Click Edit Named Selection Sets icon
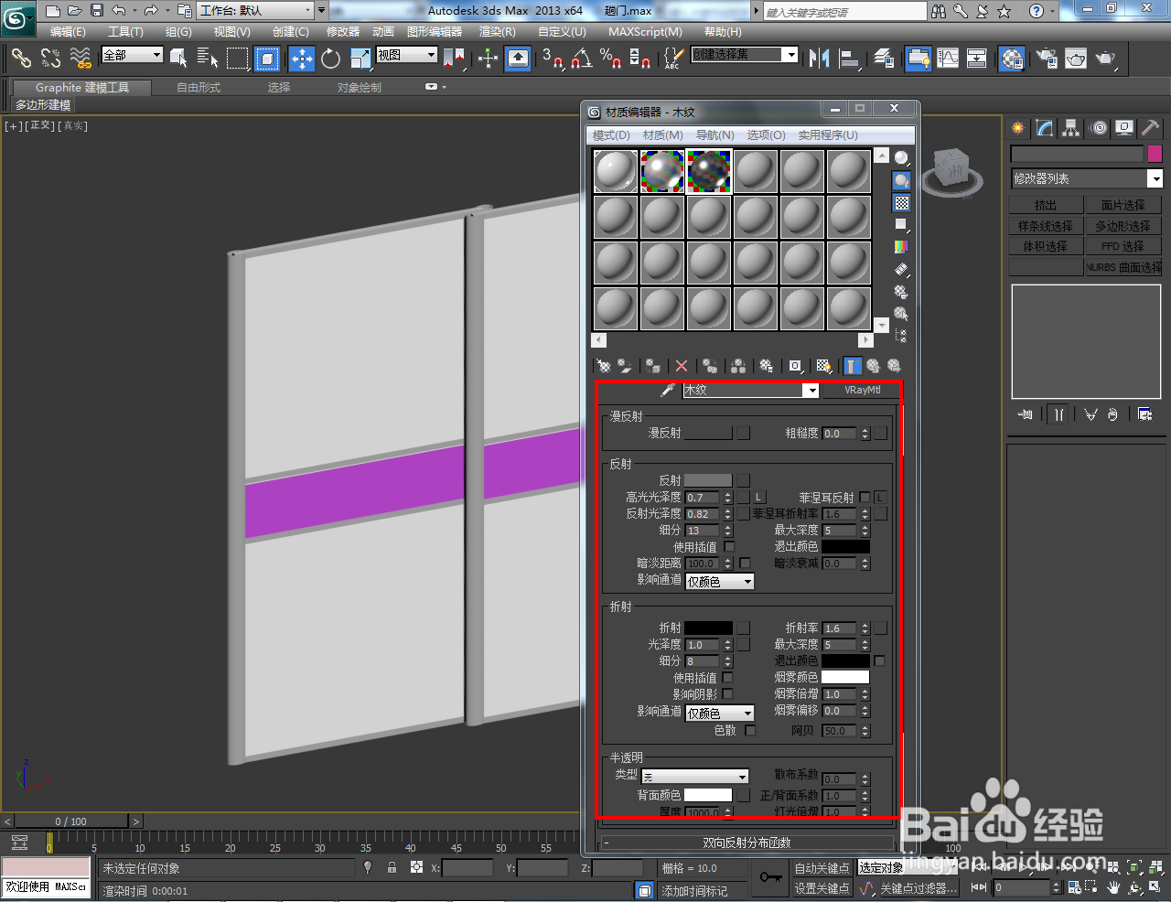The height and width of the screenshot is (902, 1171). [672, 59]
